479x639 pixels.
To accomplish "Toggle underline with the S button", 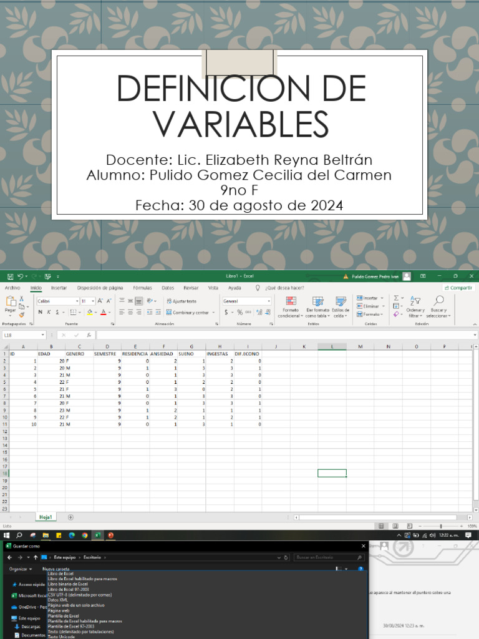I will click(57, 312).
